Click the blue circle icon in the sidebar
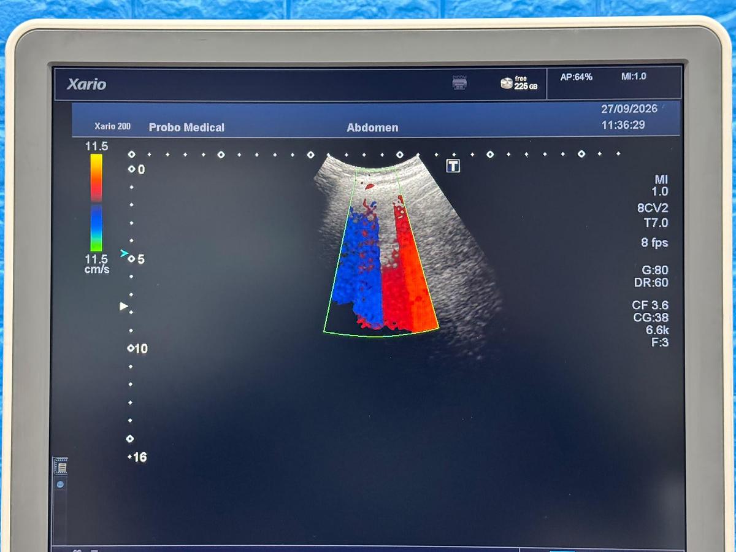 pyautogui.click(x=60, y=485)
